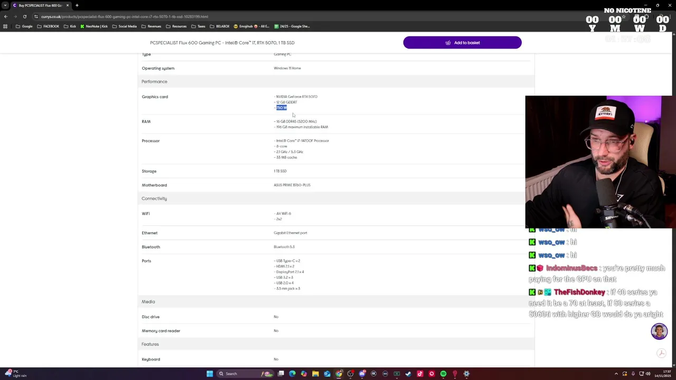The image size is (676, 380).
Task: Open Spotify from taskbar
Action: coord(443,374)
